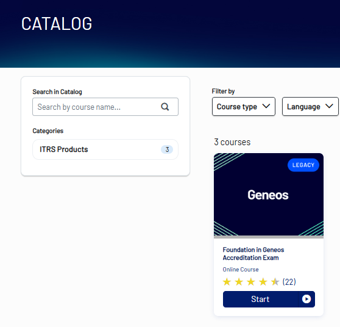Open the Course type filter dropdown

click(x=244, y=106)
